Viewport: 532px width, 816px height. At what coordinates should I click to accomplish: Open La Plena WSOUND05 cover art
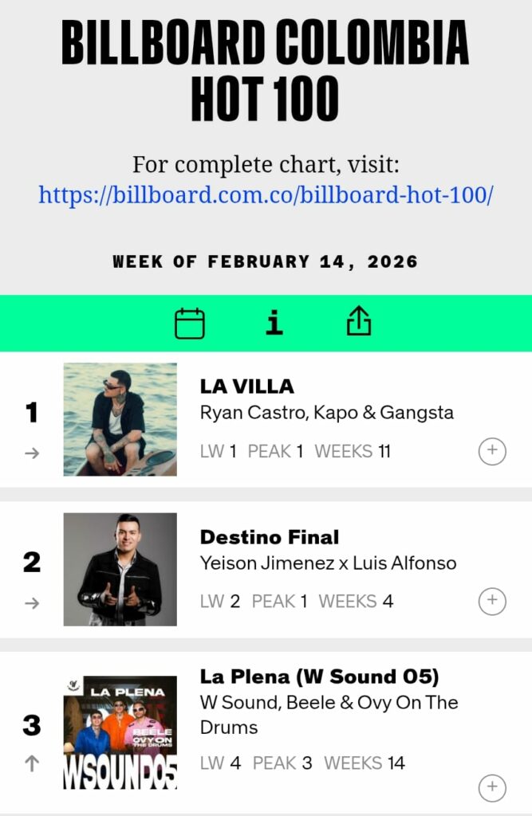pos(120,733)
